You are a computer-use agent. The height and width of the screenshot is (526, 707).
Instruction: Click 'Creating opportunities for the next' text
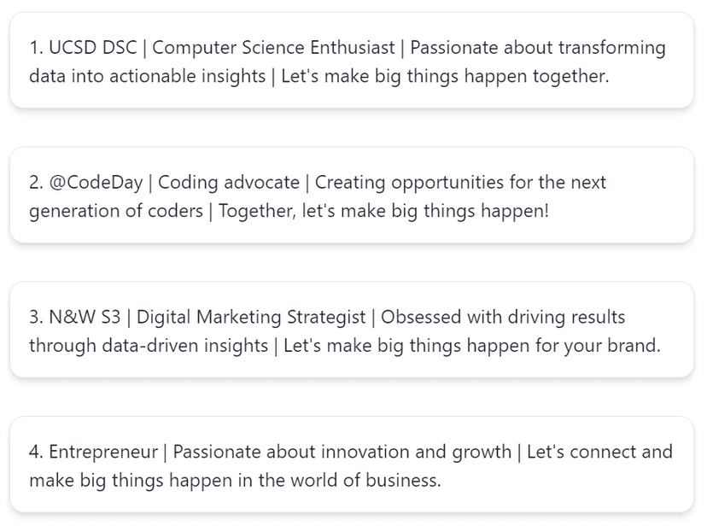(460, 183)
